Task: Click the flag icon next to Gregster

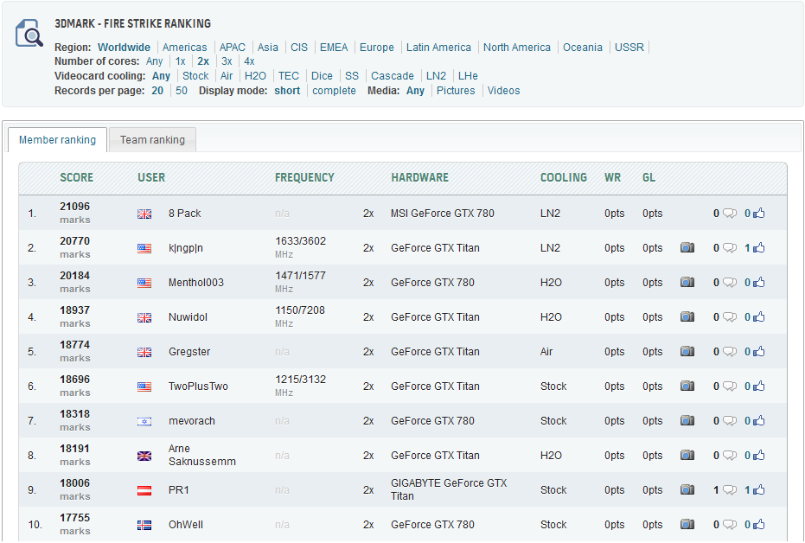Action: 144,352
